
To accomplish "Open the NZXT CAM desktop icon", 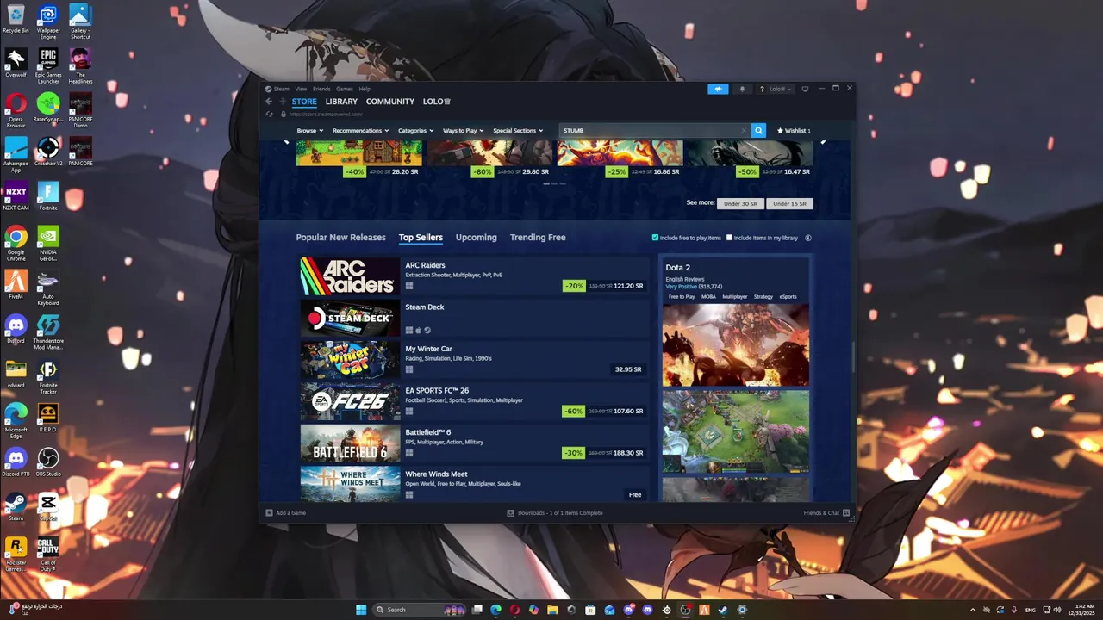I will click(16, 196).
